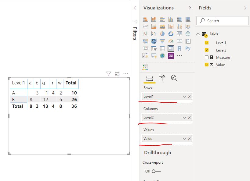Choose the Gauge visualization icon

(171, 41)
